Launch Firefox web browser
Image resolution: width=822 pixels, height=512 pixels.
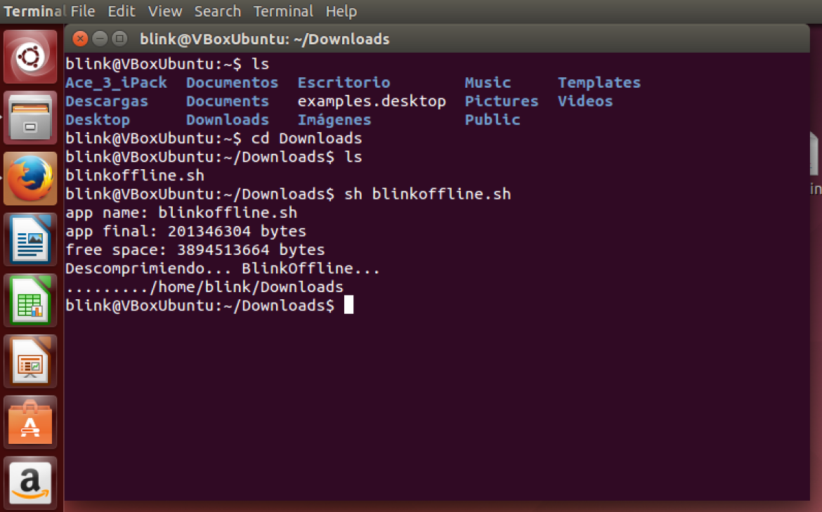30,178
